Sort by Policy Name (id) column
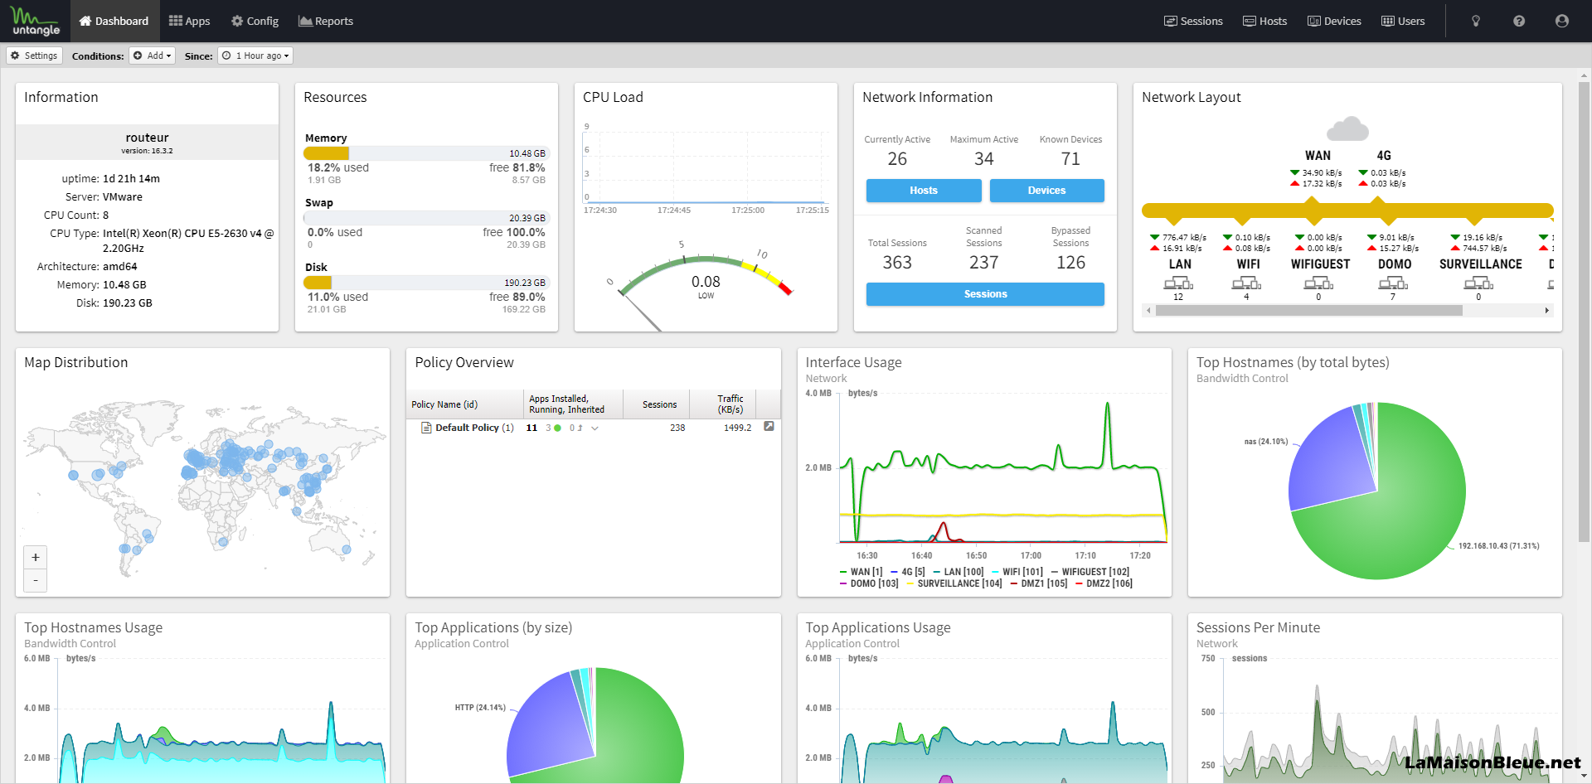This screenshot has width=1592, height=784. tap(464, 404)
